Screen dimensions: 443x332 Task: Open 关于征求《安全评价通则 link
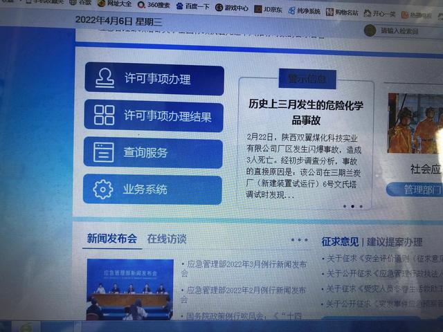tap(382, 259)
